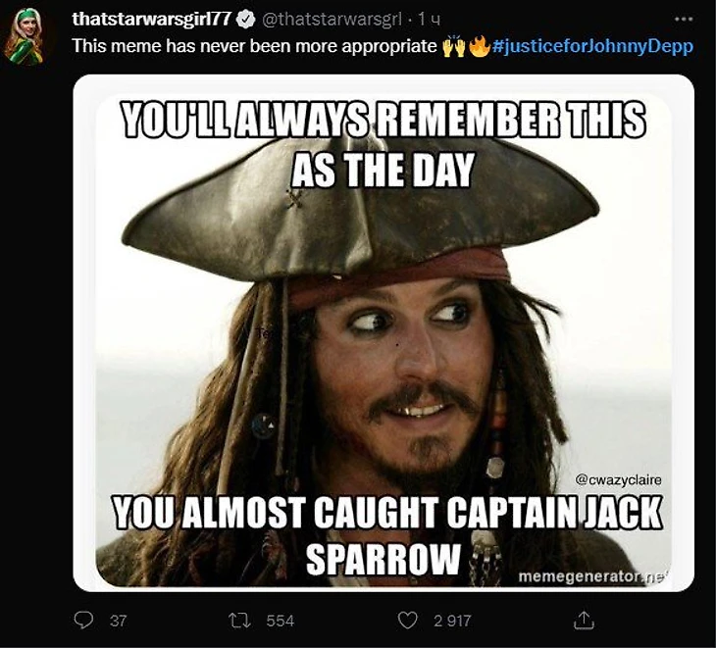Click the memegenerator.net watermark text
The image size is (716, 648).
coord(592,576)
